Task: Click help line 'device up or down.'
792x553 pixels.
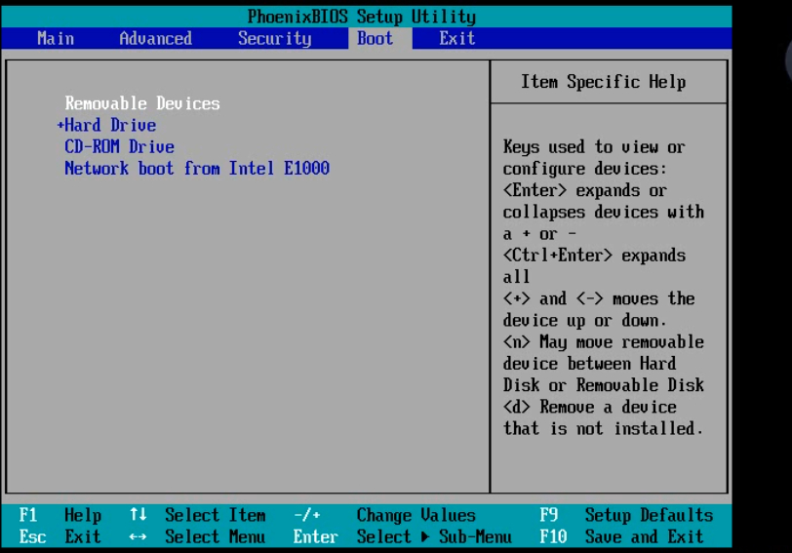Action: (x=585, y=320)
